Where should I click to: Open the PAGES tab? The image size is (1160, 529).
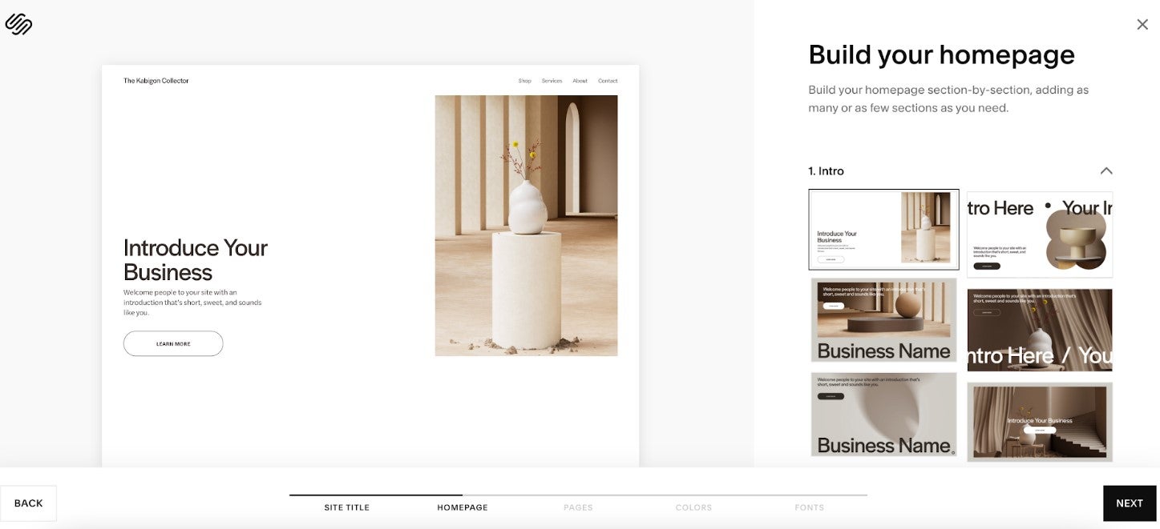point(578,507)
